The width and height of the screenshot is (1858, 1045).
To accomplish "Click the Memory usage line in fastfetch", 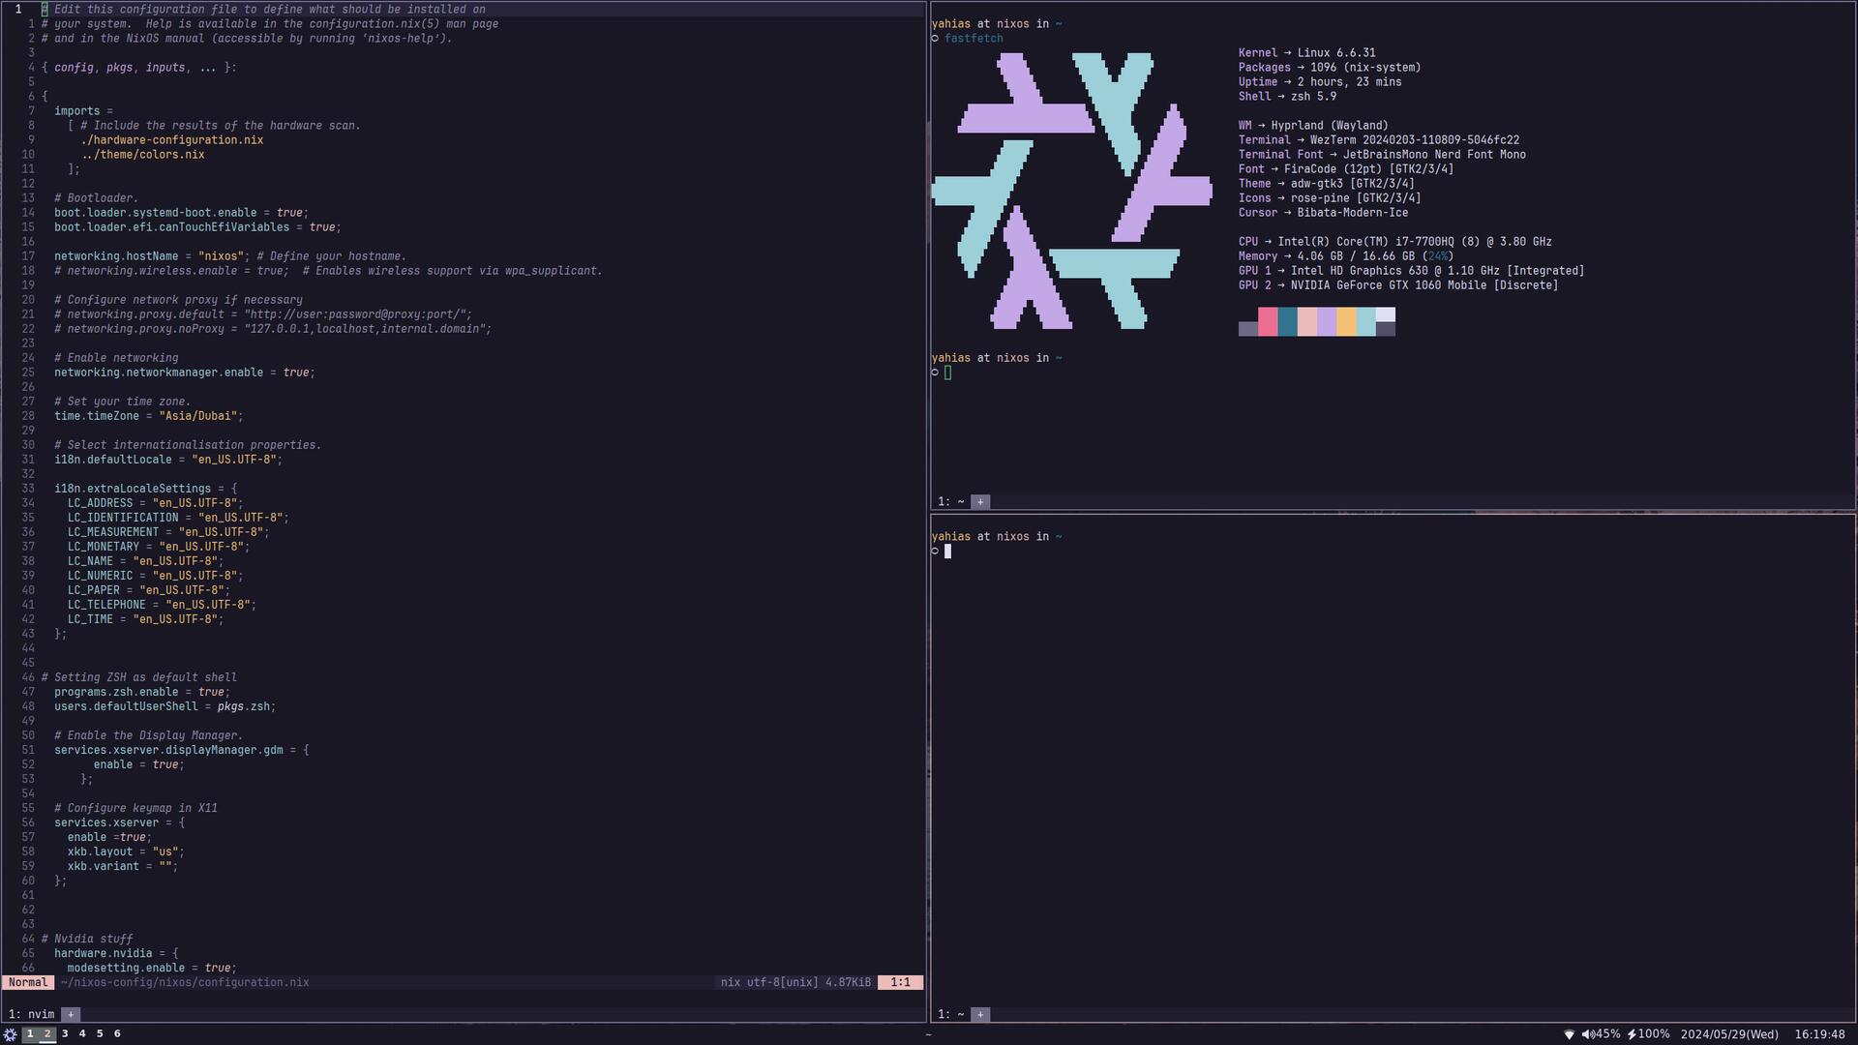I will (1346, 256).
